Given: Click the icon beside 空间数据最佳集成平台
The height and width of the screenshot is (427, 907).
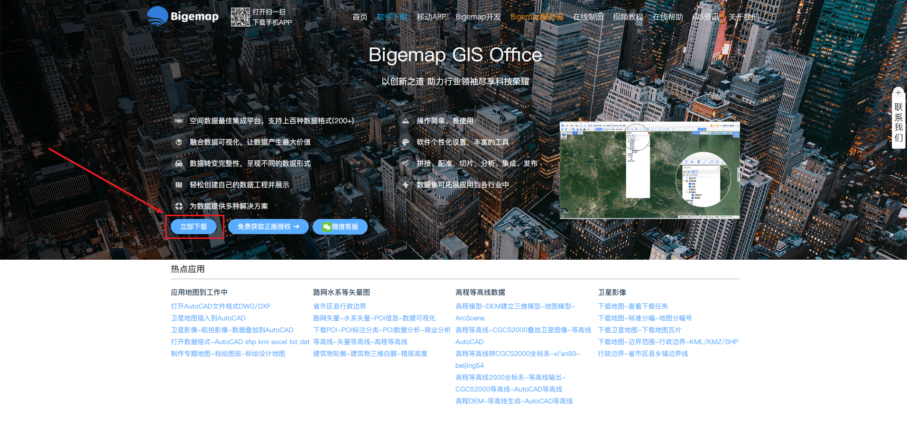Looking at the screenshot, I should (x=179, y=121).
